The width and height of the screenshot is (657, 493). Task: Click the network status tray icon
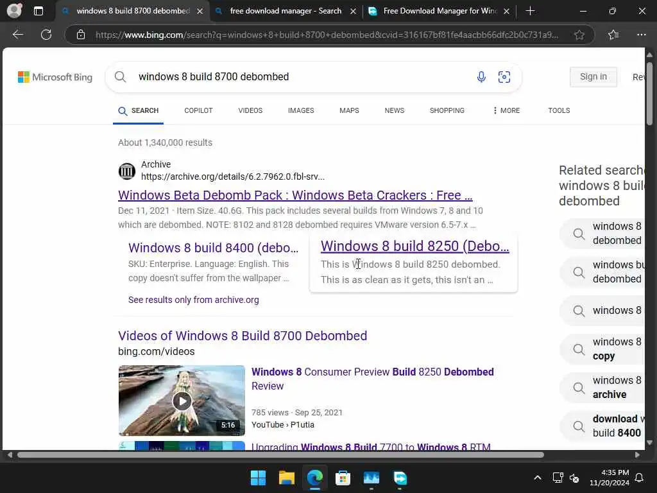click(558, 478)
